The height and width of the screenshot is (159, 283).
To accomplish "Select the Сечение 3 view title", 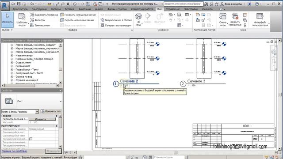I will [x=196, y=81].
